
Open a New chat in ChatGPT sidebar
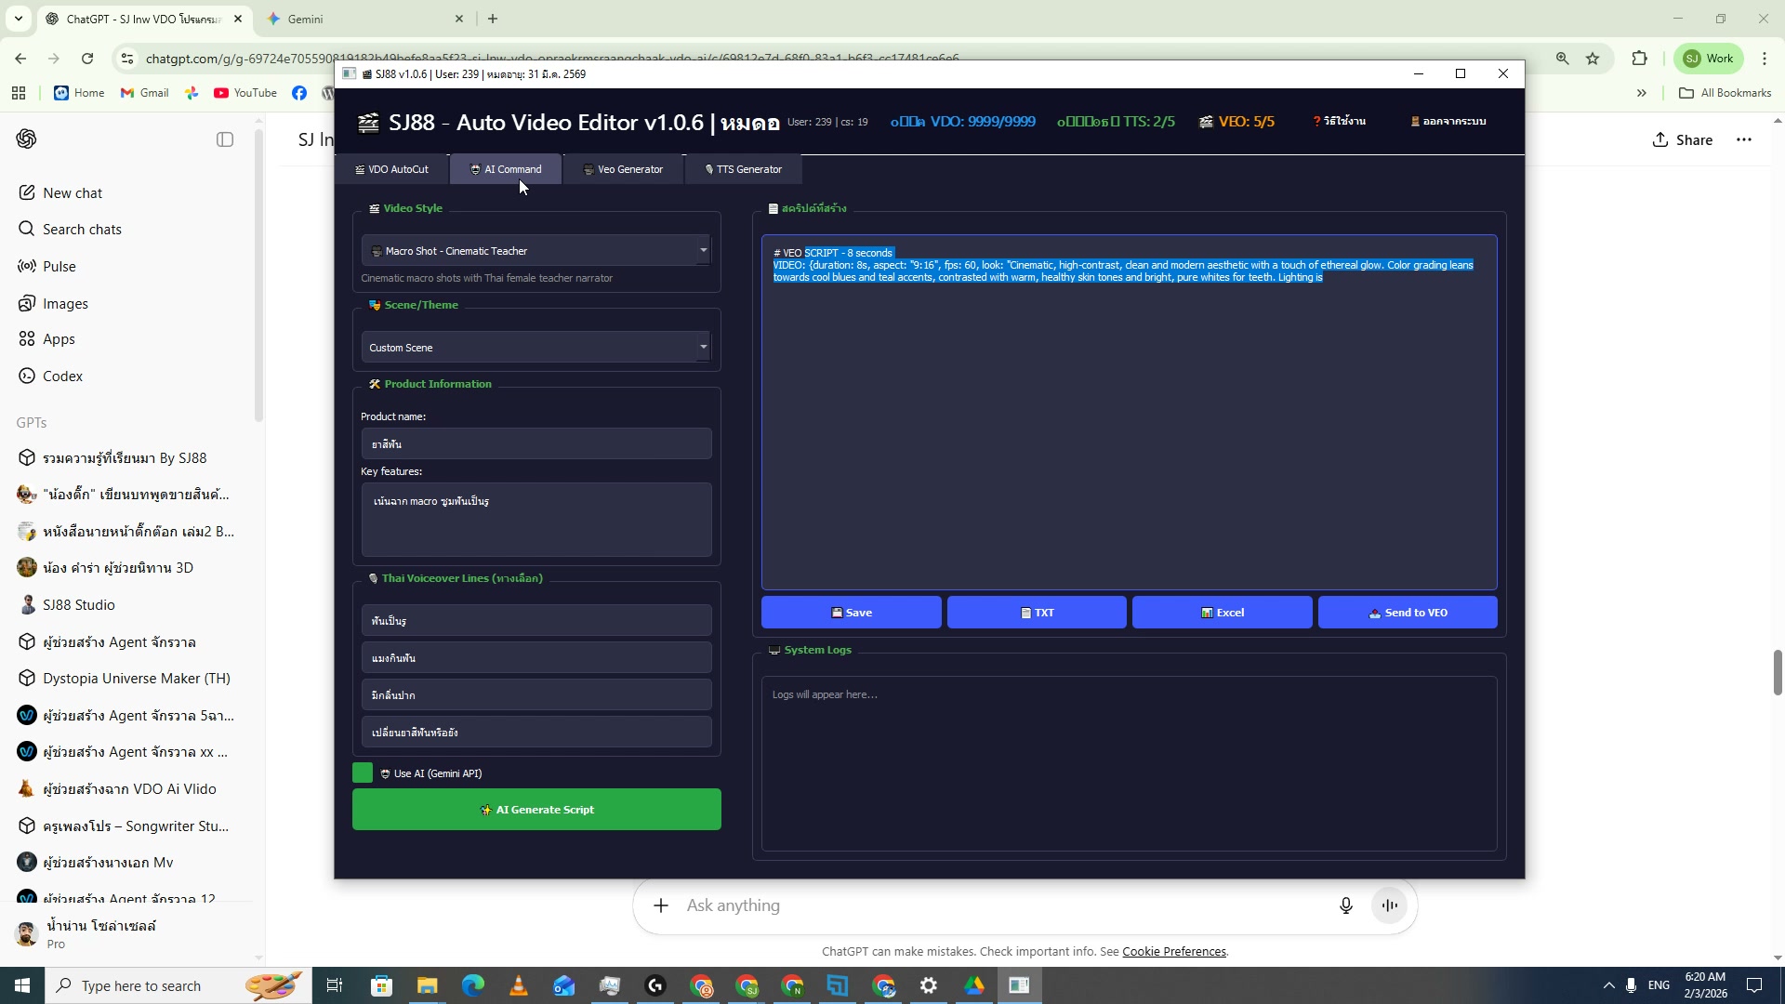(x=72, y=192)
